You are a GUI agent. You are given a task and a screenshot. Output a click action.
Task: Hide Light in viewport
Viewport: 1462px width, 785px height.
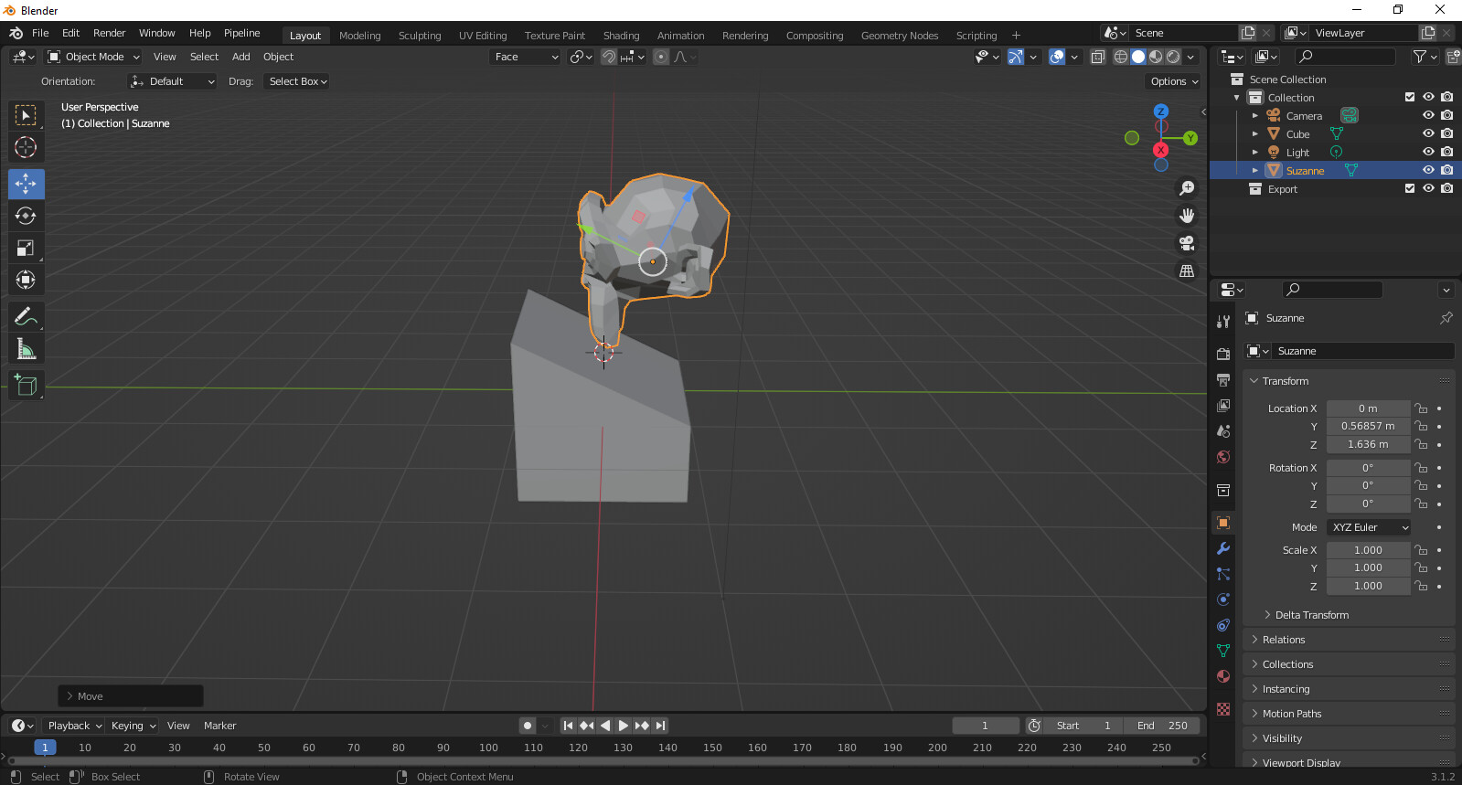[1428, 152]
